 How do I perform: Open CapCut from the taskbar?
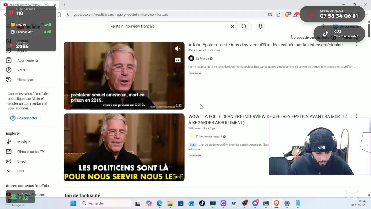click(234, 203)
